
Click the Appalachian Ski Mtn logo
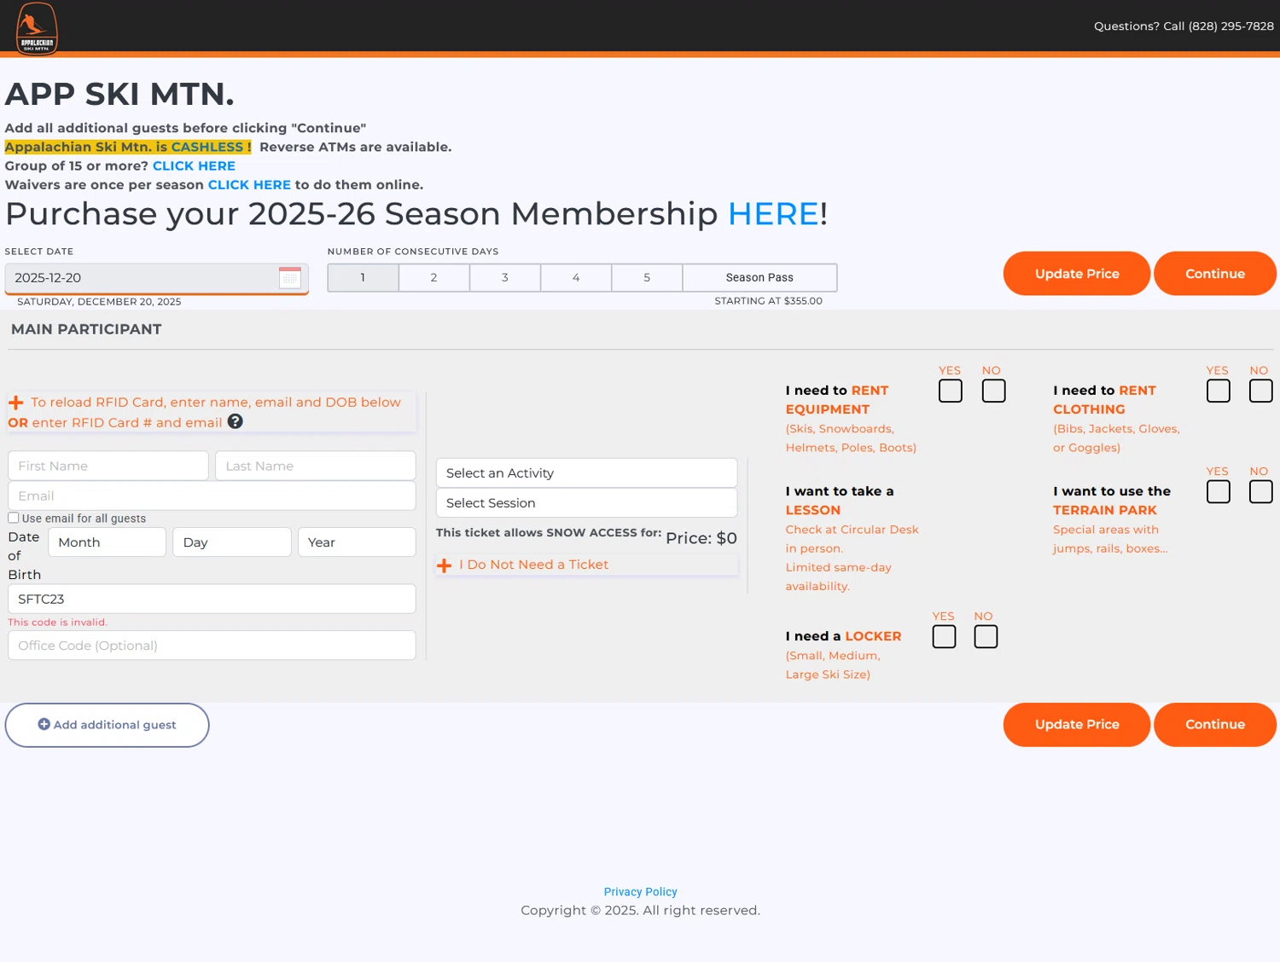(37, 28)
